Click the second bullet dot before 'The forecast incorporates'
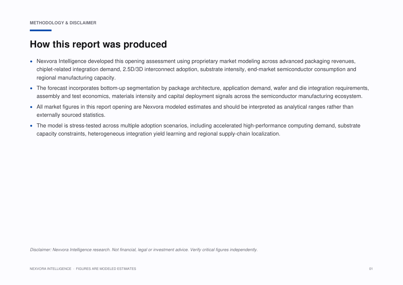This screenshot has height=285, width=403. coord(31,88)
